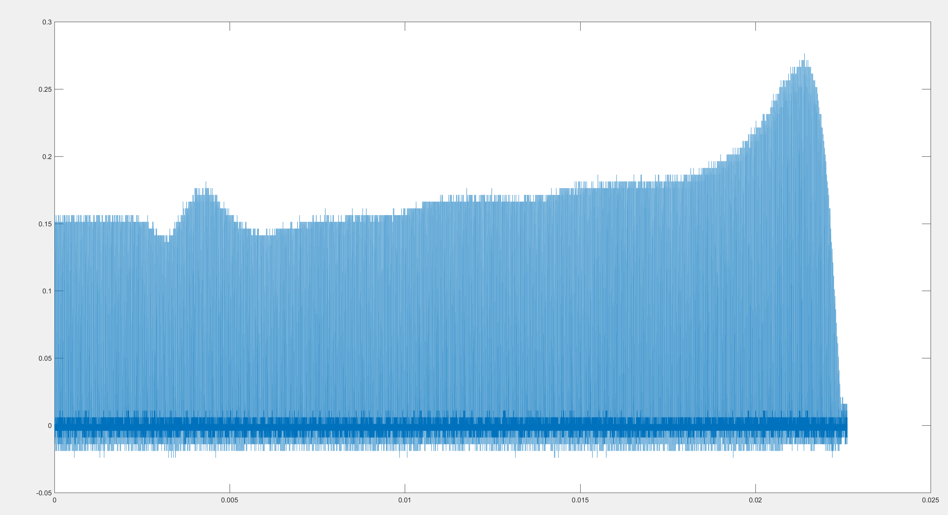Click the right-side tick mark at y 0.2

click(926, 156)
